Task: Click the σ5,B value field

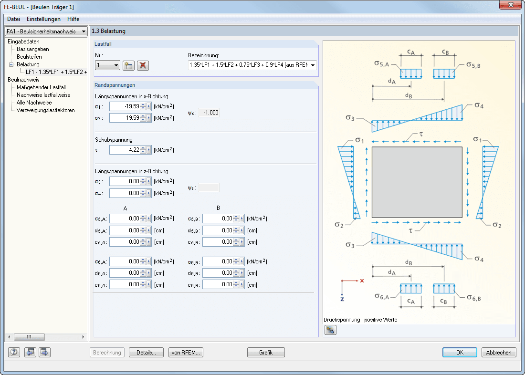Action: pos(218,219)
